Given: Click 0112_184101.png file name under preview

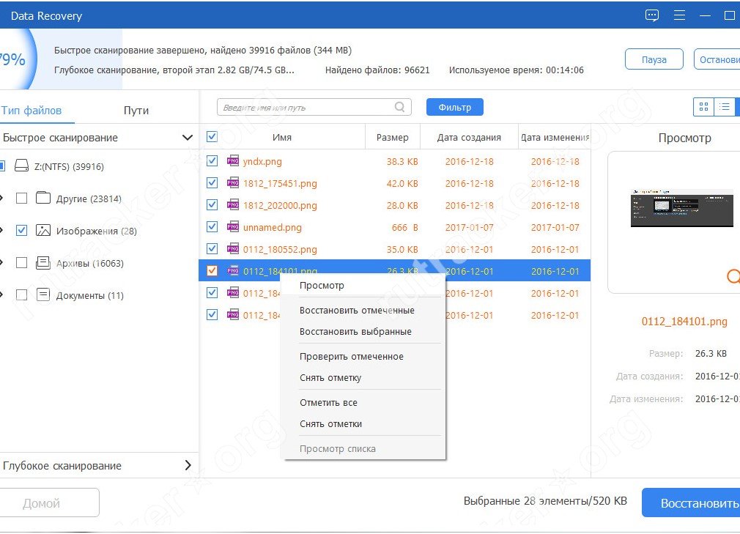Looking at the screenshot, I should 684,322.
